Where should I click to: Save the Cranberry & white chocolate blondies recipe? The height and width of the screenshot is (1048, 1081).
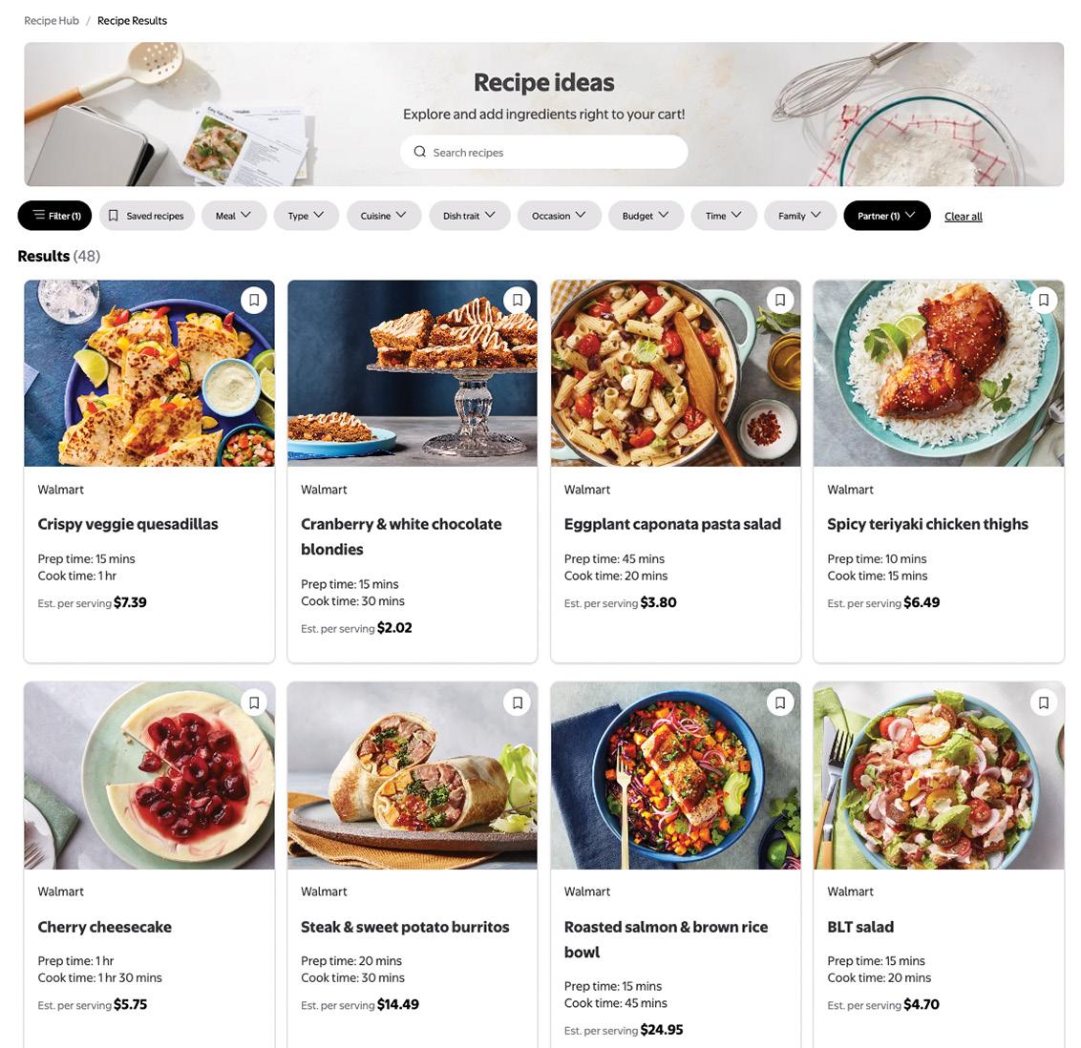(517, 301)
